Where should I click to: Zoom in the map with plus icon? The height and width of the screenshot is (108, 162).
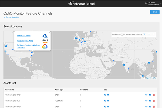(149, 34)
